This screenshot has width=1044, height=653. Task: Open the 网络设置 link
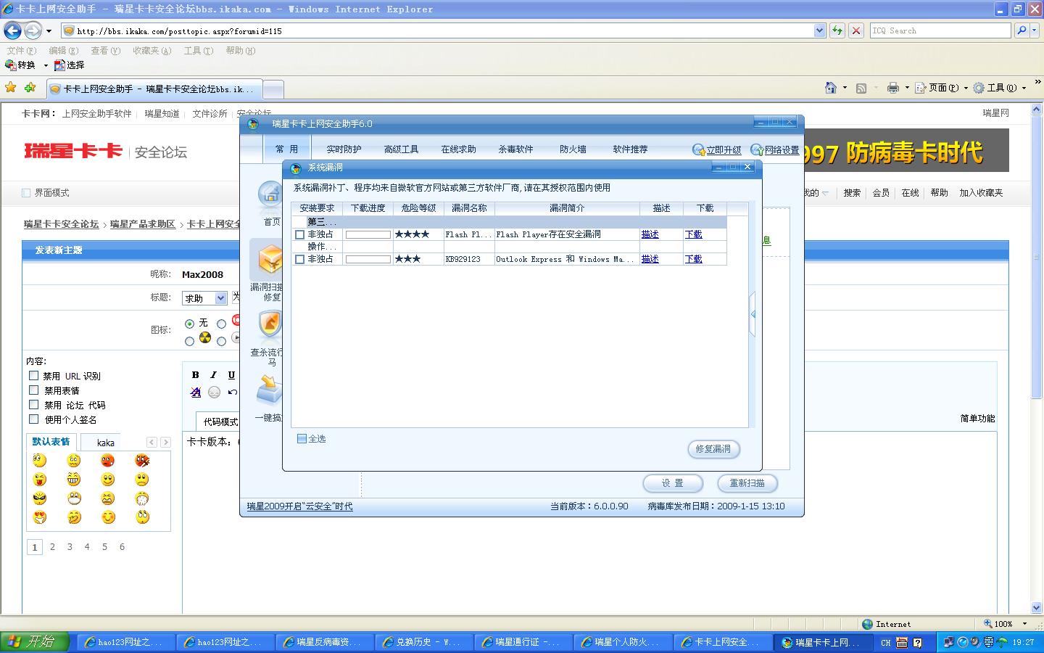click(x=782, y=150)
